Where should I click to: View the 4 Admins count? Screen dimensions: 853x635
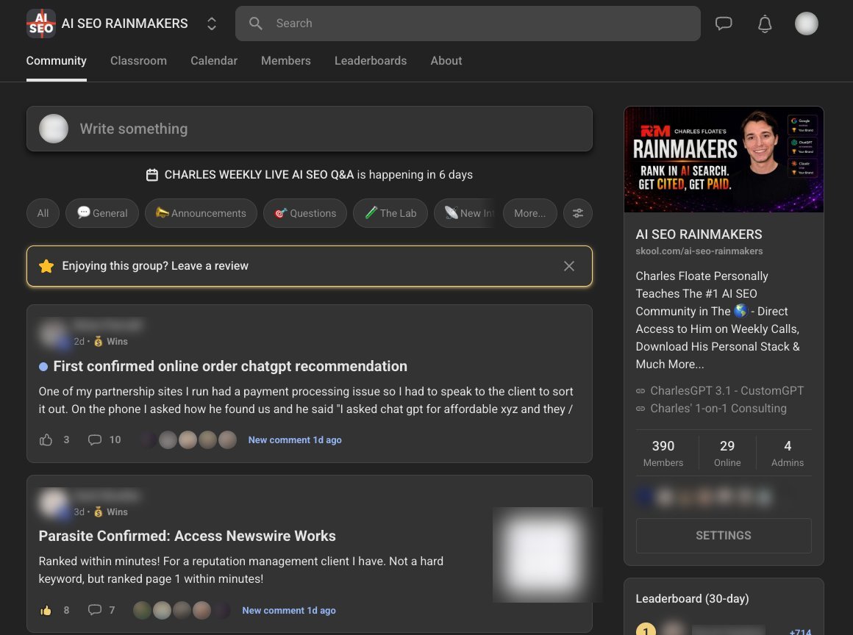point(787,453)
